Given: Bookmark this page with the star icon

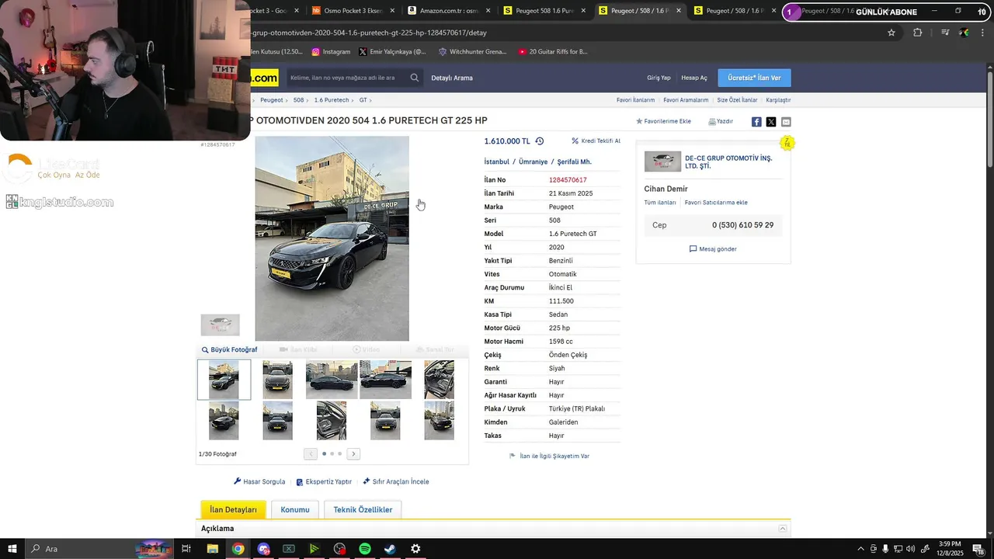Looking at the screenshot, I should pyautogui.click(x=891, y=33).
